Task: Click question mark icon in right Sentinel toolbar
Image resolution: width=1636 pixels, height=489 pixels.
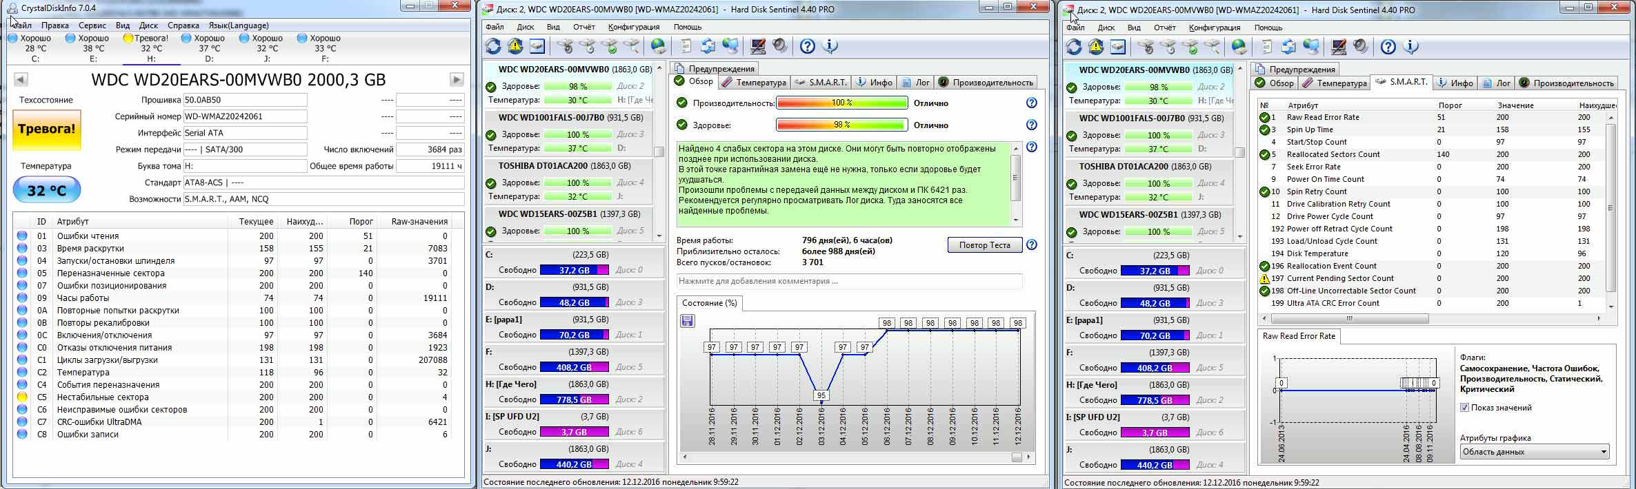Action: 1388,47
